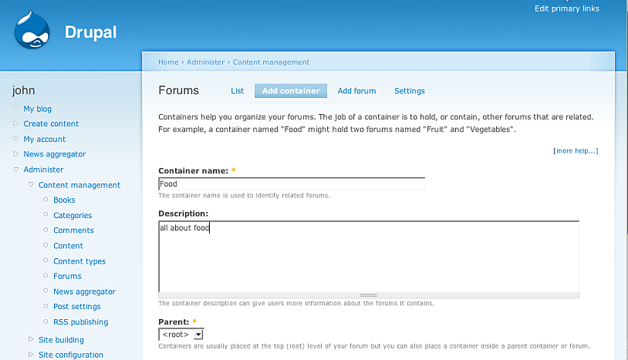Screen dimensions: 628x360
Task: Collapse the Administer menu triangle
Action: click(16, 170)
